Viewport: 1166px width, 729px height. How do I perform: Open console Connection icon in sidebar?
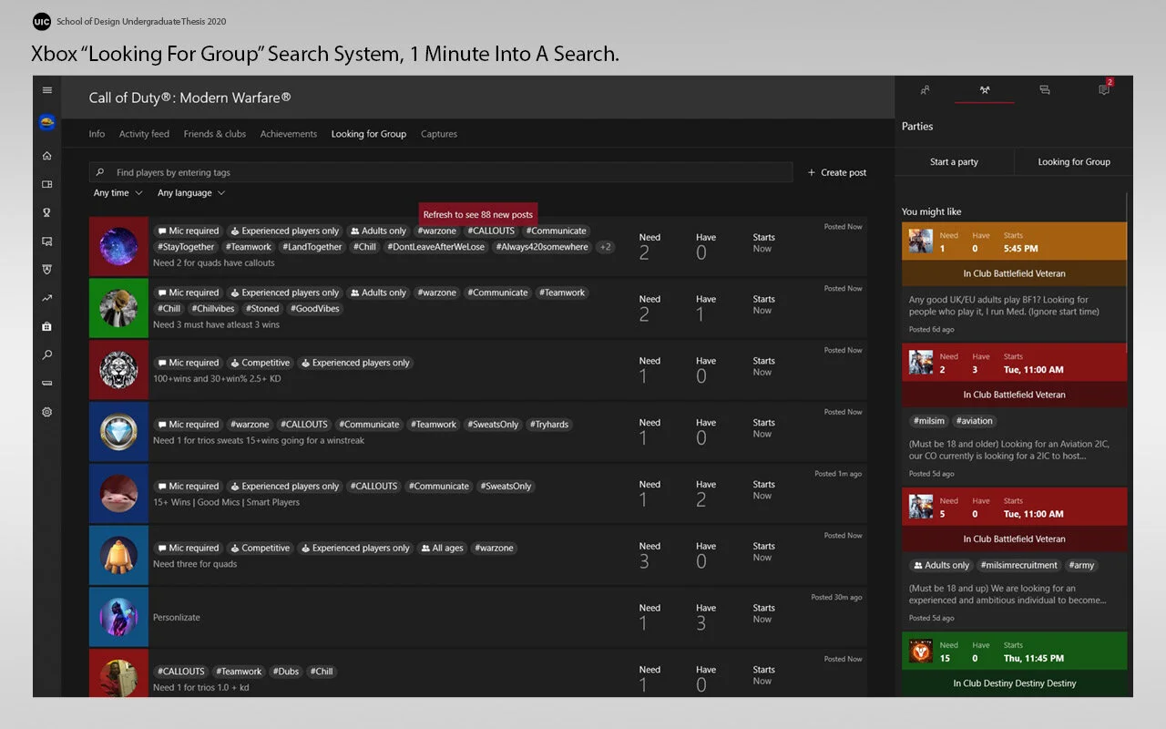coord(47,384)
